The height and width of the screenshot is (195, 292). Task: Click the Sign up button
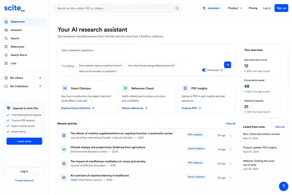point(281,8)
